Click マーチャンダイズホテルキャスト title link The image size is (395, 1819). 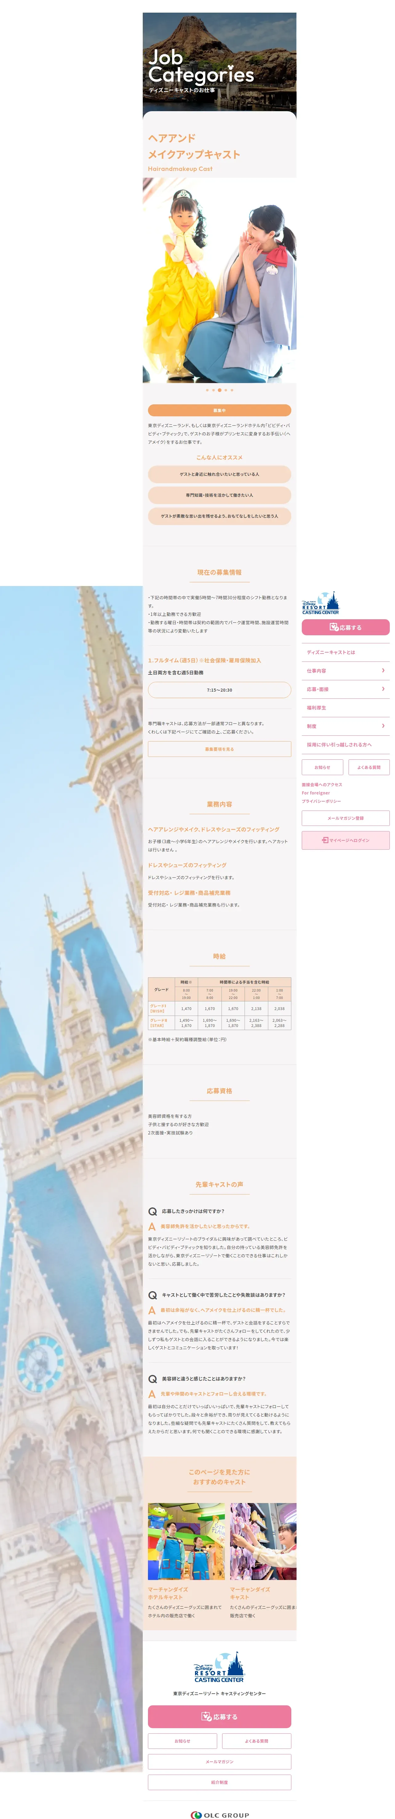(168, 1593)
